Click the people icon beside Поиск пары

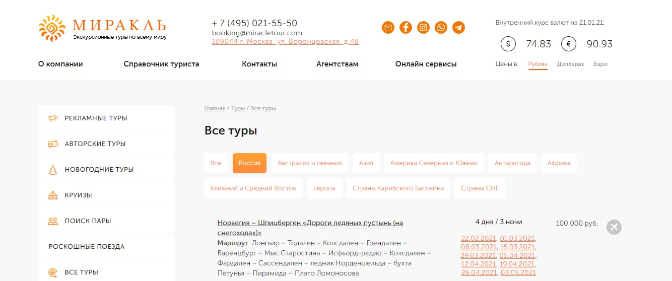[53, 221]
